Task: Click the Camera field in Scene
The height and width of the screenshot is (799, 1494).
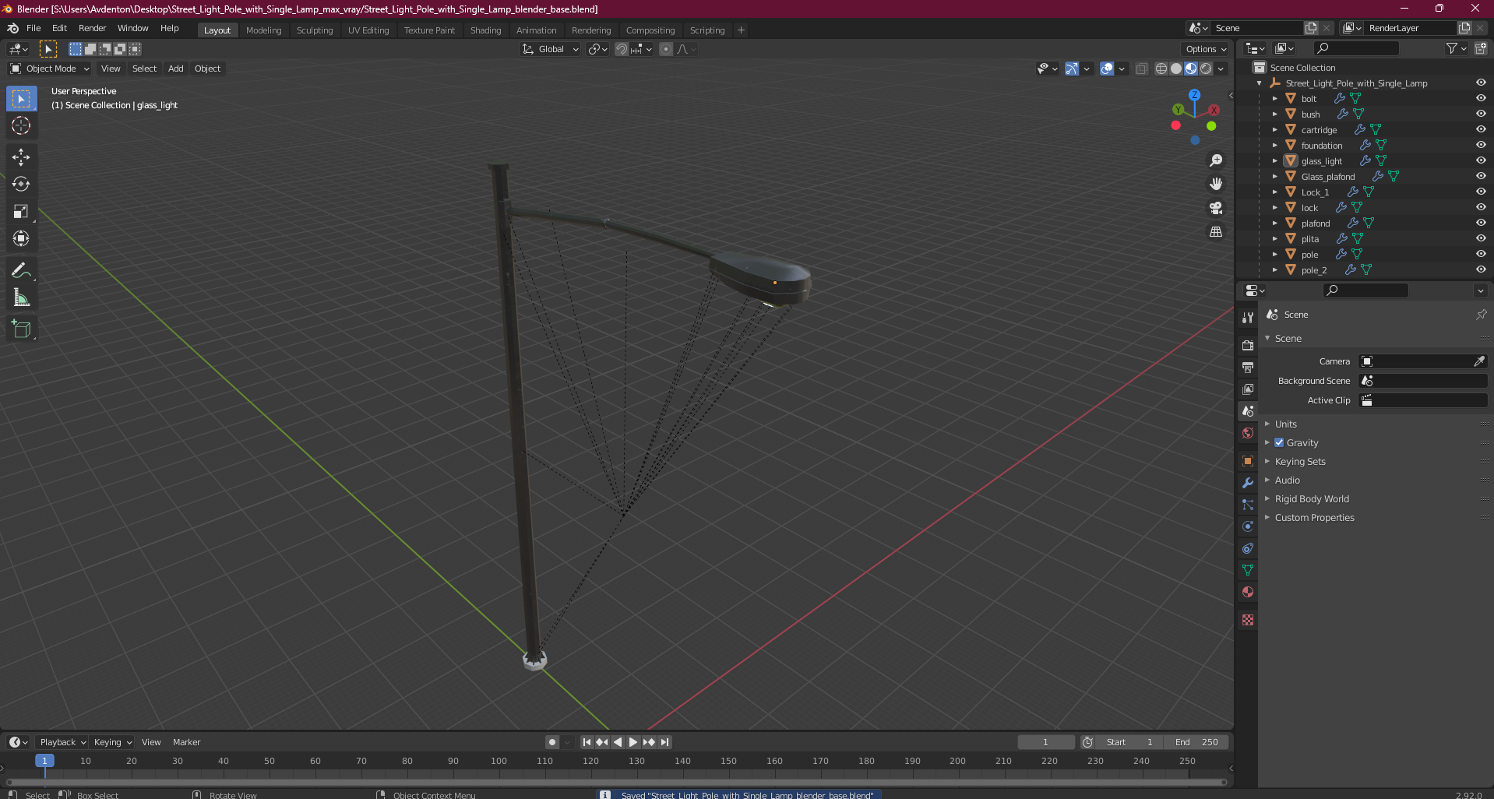Action: tap(1422, 361)
